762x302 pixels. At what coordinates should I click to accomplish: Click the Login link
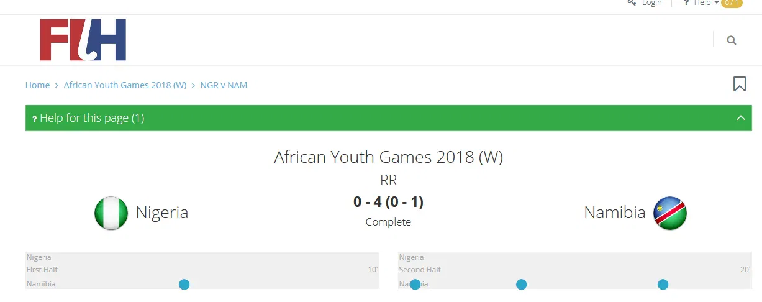pos(652,3)
